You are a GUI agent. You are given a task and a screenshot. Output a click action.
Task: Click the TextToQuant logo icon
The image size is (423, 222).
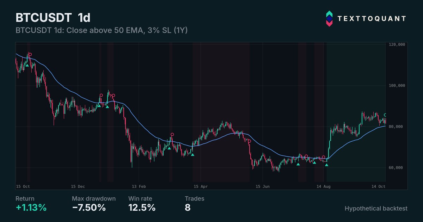(x=329, y=19)
